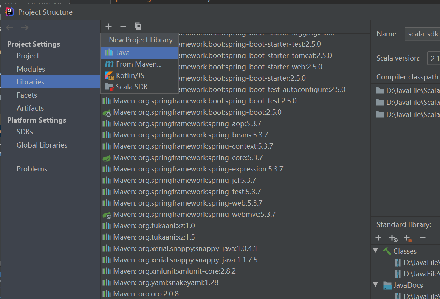Click library bars icon of snakeyaml:1.28
This screenshot has width=440, height=299.
point(107,282)
